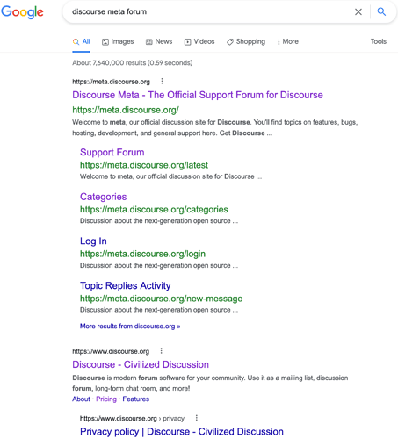Click the https://meta.discourse.org breadcrumb text
The image size is (398, 439).
111,82
